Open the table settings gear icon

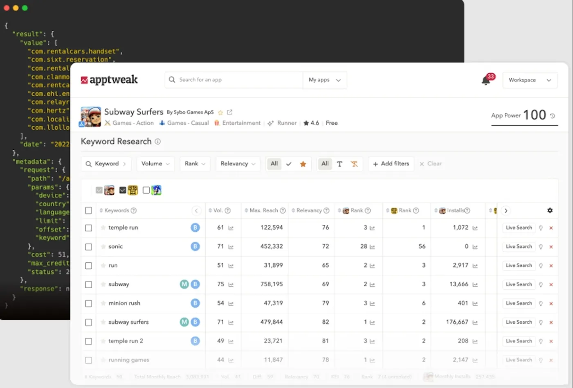click(x=550, y=210)
